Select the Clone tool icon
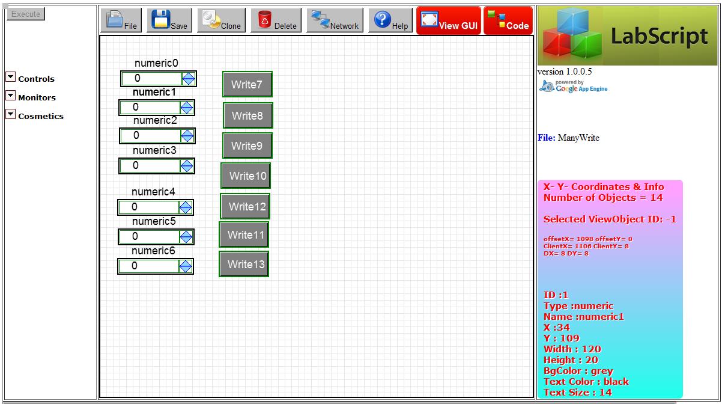 tap(220, 20)
